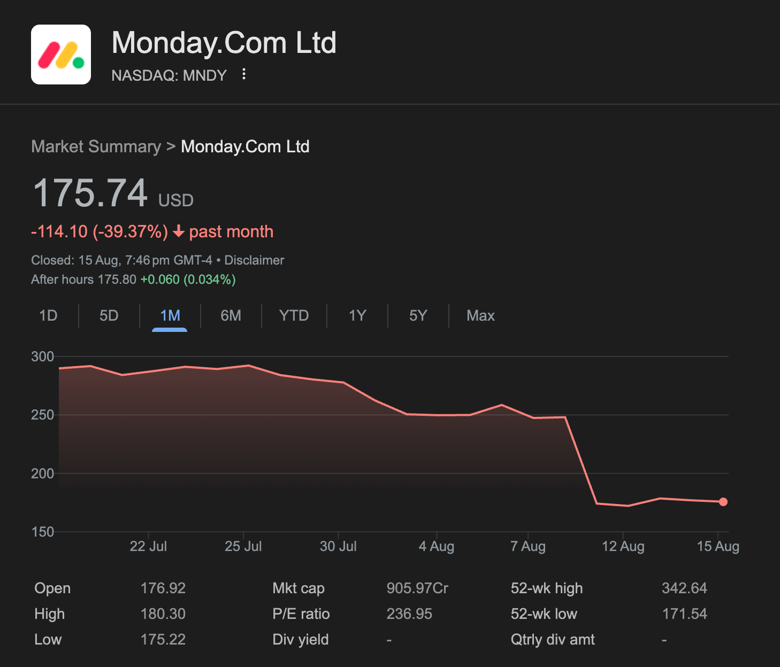Click the Div yield label
780x667 pixels.
click(301, 640)
